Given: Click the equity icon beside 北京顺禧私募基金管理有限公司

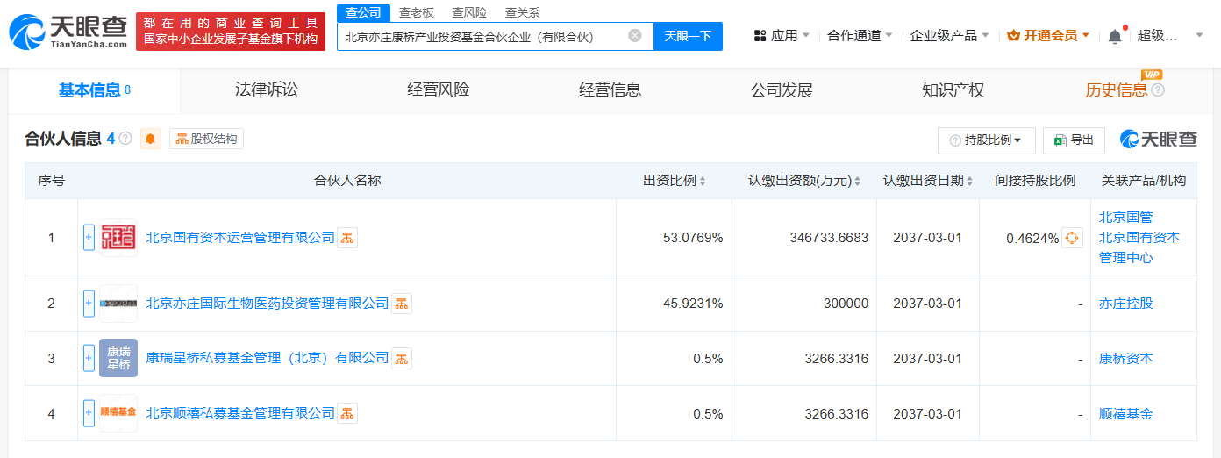Looking at the screenshot, I should [x=347, y=413].
